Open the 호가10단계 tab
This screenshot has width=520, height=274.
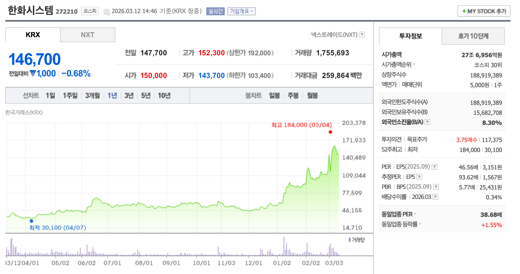pos(473,36)
